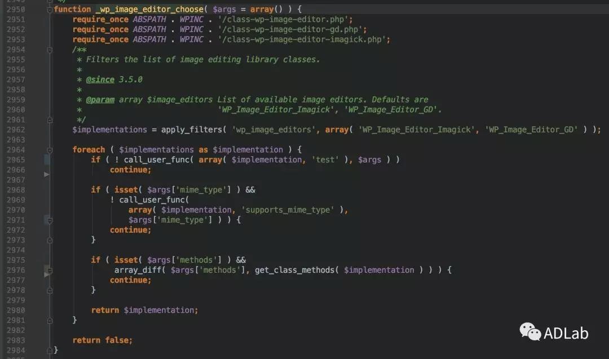
Task: Click line number 2962 in the gutter
Action: click(16, 130)
